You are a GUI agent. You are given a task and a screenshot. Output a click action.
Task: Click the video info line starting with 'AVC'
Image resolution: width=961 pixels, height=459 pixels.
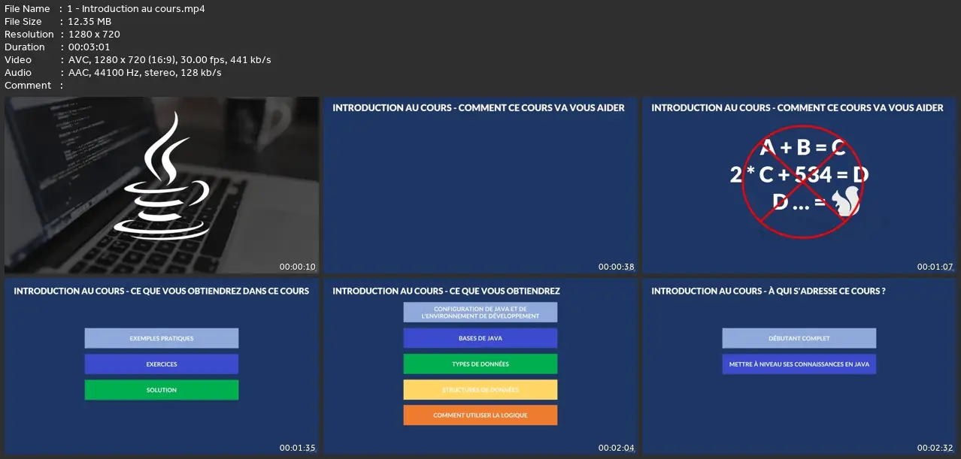coord(170,60)
